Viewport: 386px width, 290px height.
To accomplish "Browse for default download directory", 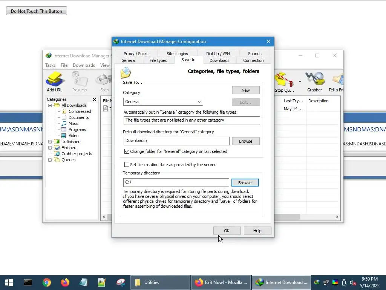I will (246, 141).
